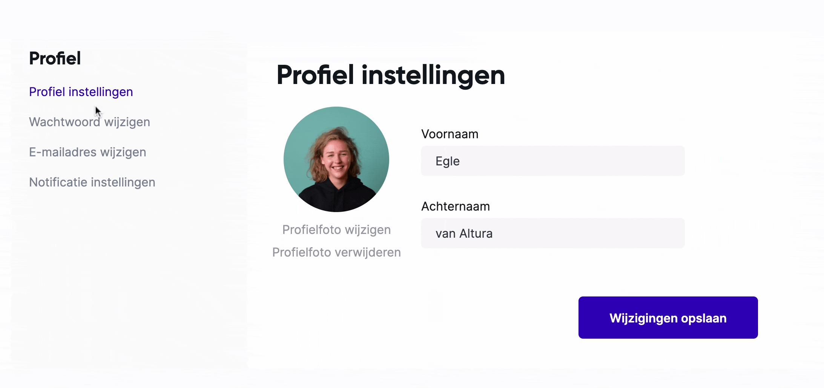Focus the Achternaam input field
The image size is (824, 388).
[552, 233]
